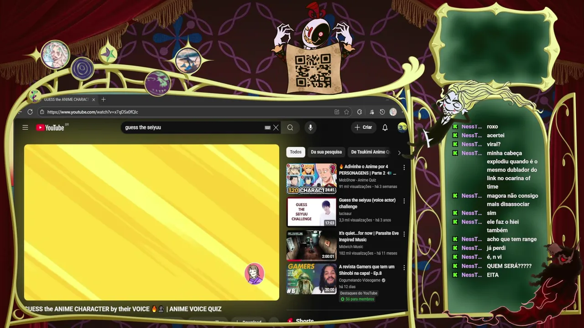The width and height of the screenshot is (584, 328).
Task: Click chat message viral?
Action: 494,144
